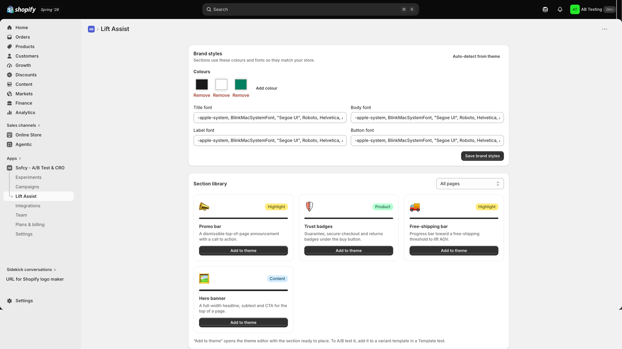The width and height of the screenshot is (622, 349).
Task: Add Free-shipping bar to theme
Action: (454, 251)
